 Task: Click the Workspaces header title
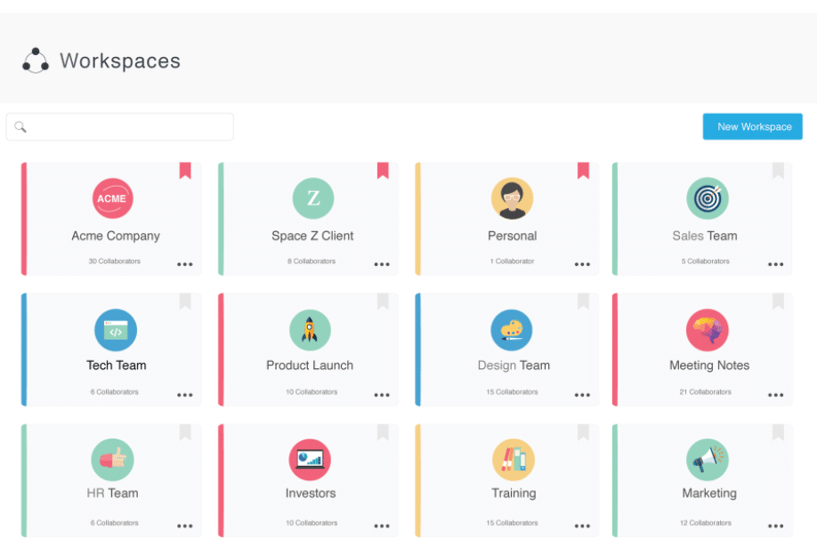120,61
